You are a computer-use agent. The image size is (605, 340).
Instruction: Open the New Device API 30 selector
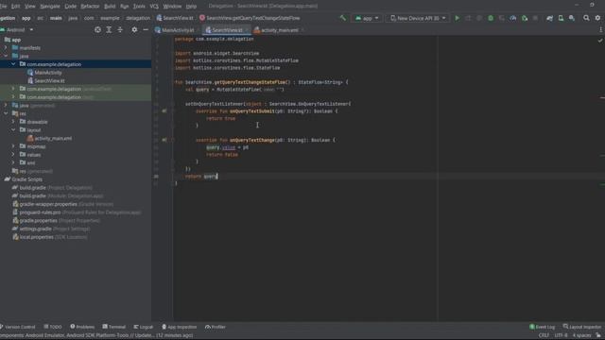pyautogui.click(x=418, y=18)
